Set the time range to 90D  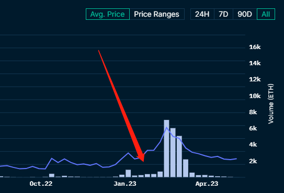click(245, 14)
